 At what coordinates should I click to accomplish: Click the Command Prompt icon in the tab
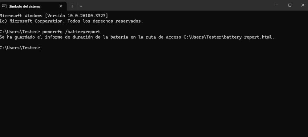tap(5, 6)
